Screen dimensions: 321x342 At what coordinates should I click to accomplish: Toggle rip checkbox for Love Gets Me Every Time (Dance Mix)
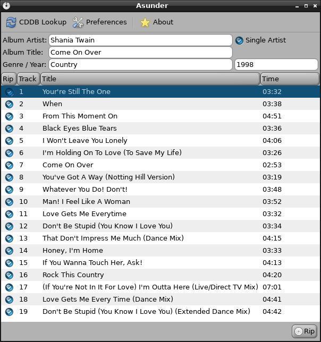9,300
